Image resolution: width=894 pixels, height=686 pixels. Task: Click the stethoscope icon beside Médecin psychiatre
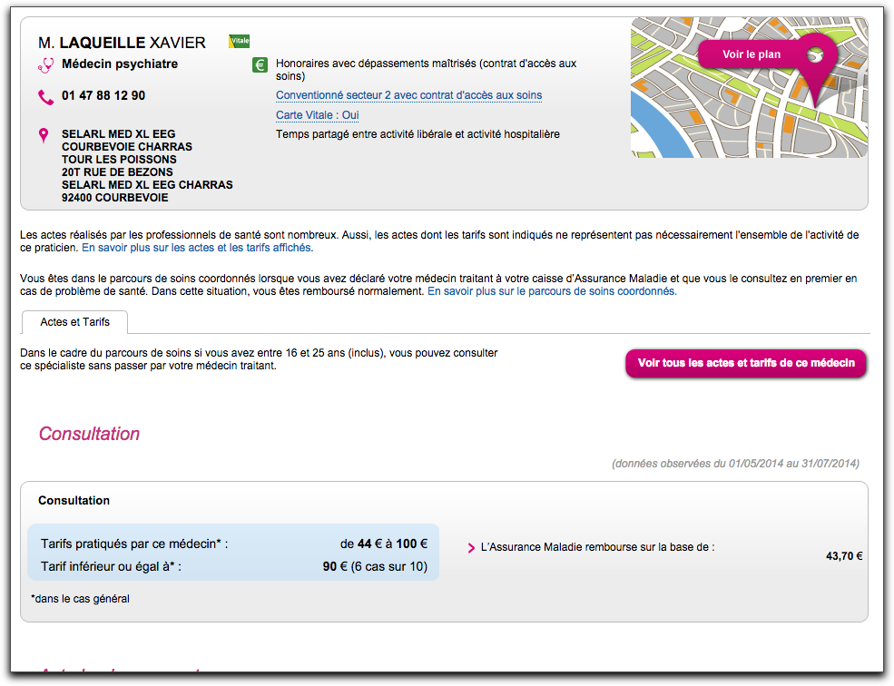[45, 65]
